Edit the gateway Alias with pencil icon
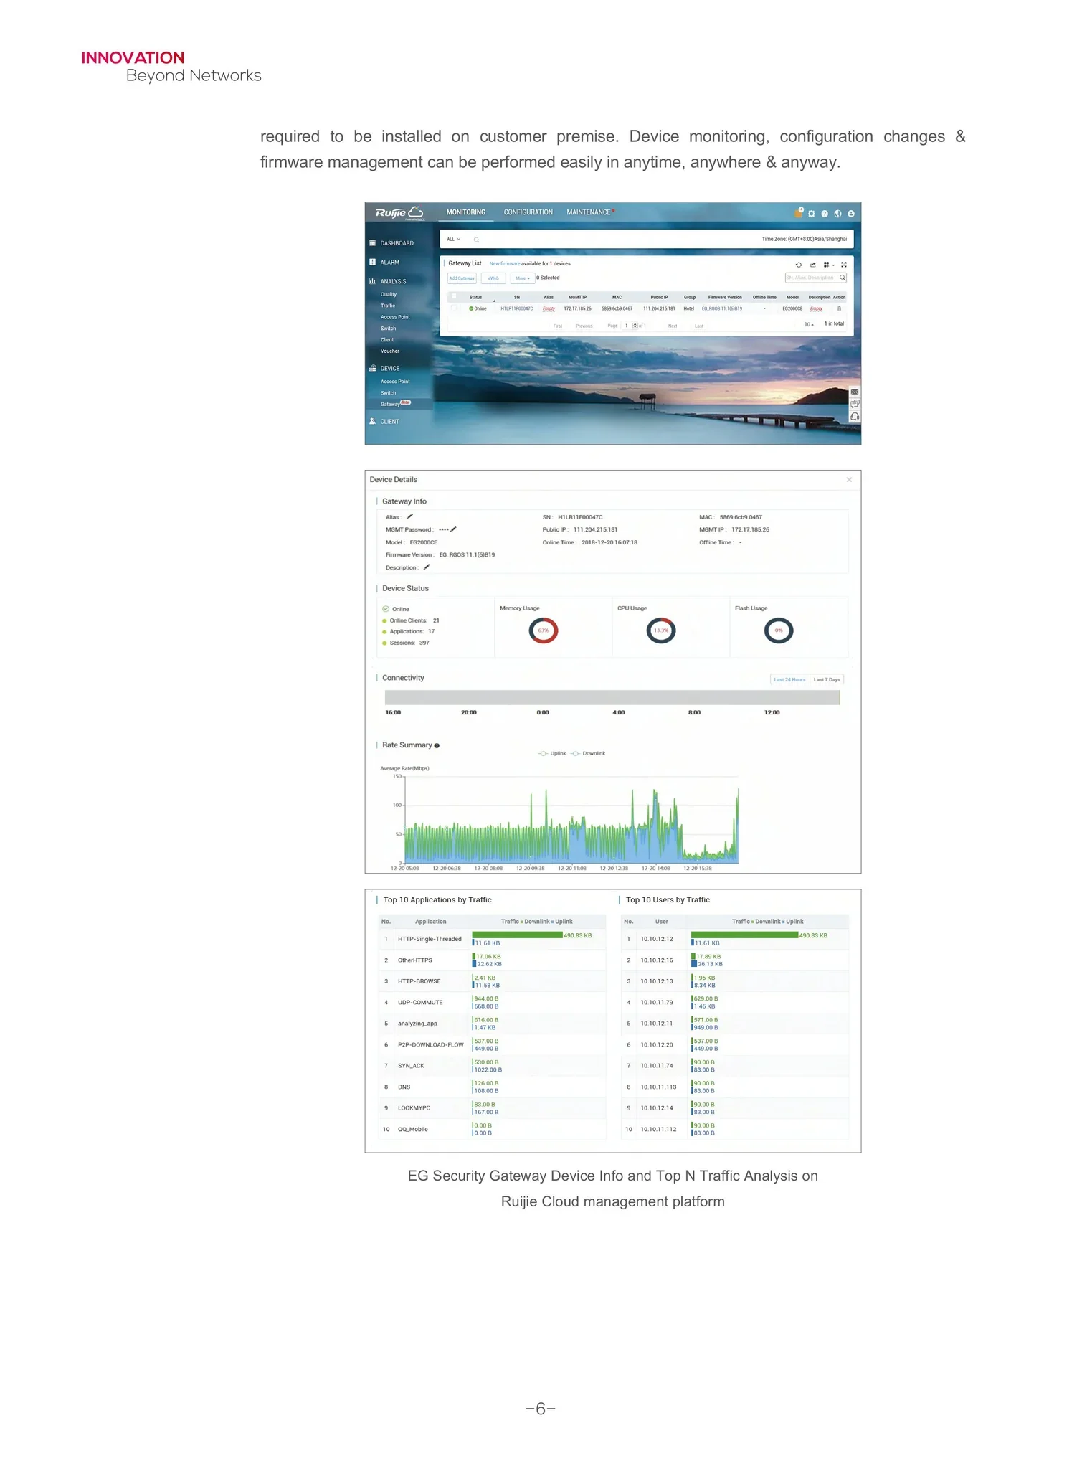Viewport: 1082px width, 1469px height. click(409, 516)
